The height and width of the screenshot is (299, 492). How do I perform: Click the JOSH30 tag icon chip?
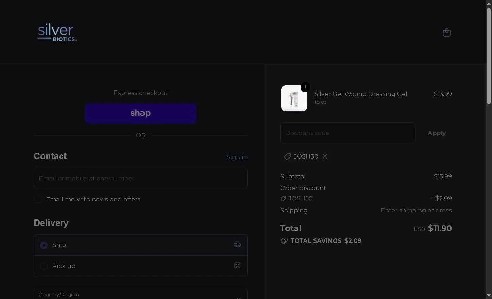pos(287,156)
